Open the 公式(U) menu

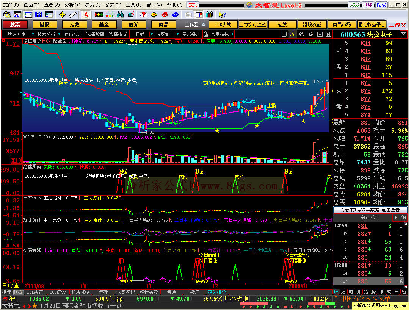coord(113,5)
